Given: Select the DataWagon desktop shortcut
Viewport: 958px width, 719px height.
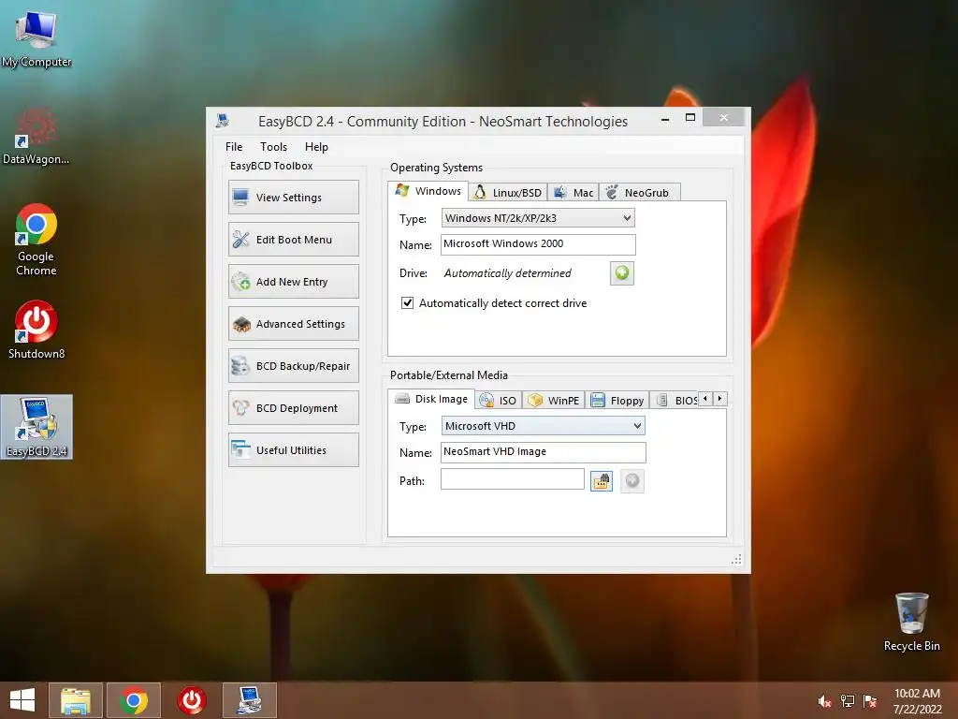Looking at the screenshot, I should coord(36,136).
